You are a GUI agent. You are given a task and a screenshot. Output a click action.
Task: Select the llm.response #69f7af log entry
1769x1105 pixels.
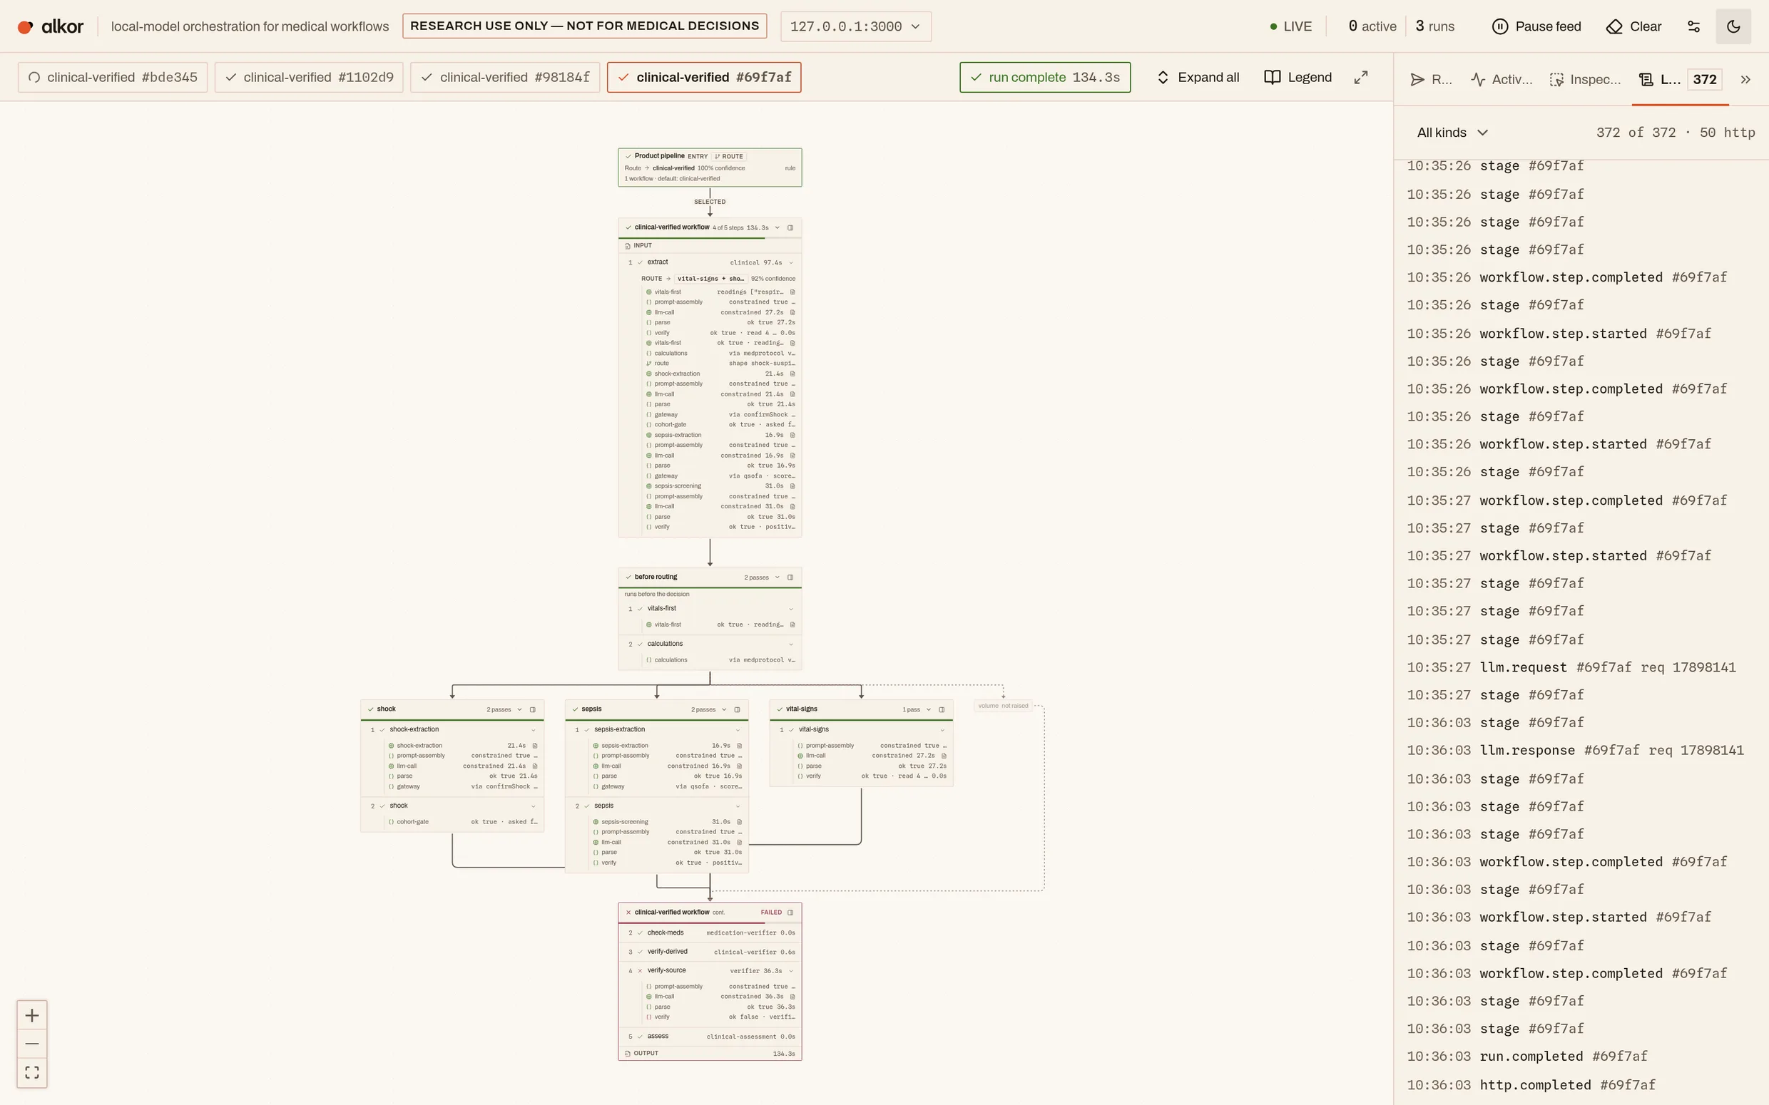1575,751
